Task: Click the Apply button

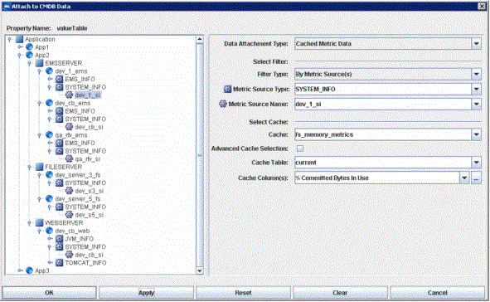Action: [x=146, y=293]
